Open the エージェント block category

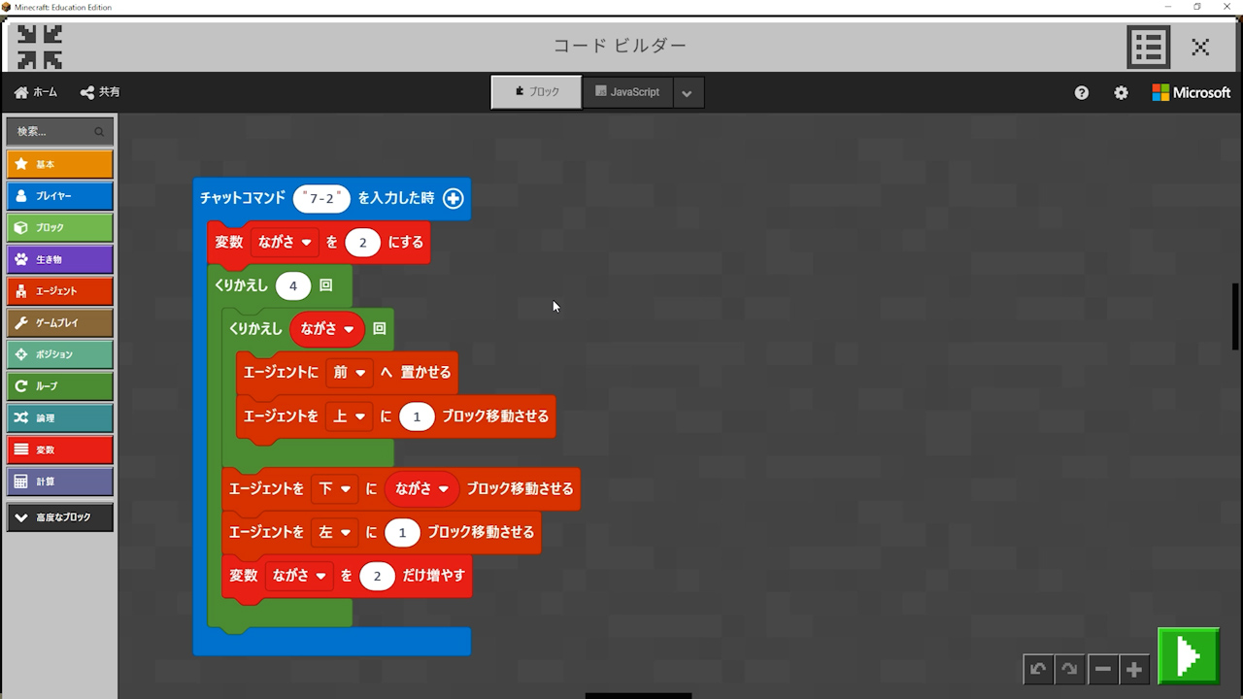point(60,291)
